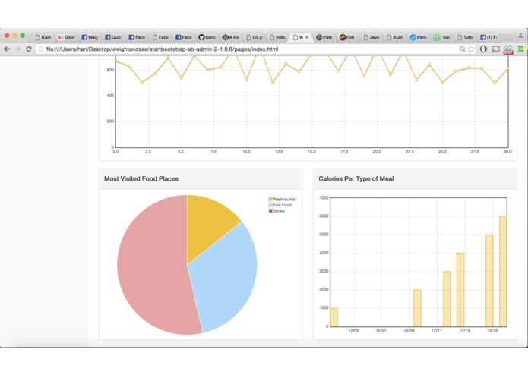
Task: Click the round black-and-white extension icon
Action: coord(483,49)
